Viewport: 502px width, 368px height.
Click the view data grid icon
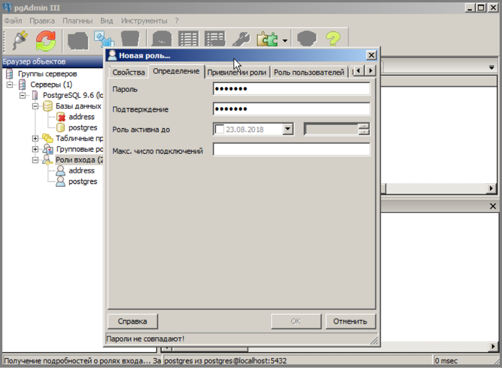click(189, 40)
